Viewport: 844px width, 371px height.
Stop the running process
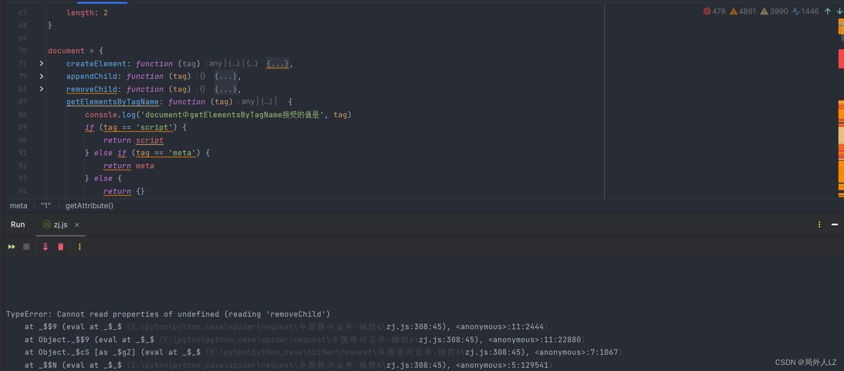[26, 247]
